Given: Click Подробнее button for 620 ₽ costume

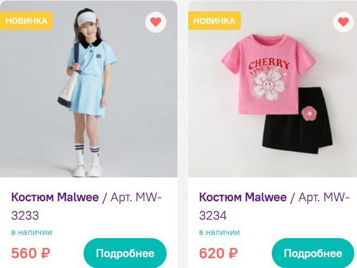Looking at the screenshot, I should [x=313, y=253].
